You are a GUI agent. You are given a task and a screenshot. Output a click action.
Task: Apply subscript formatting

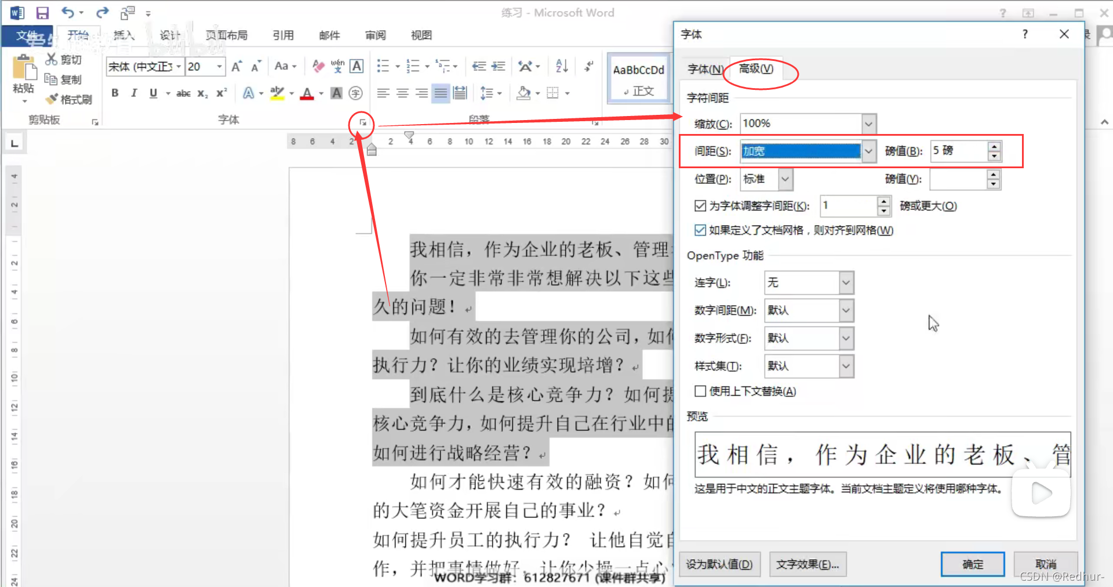pos(202,93)
